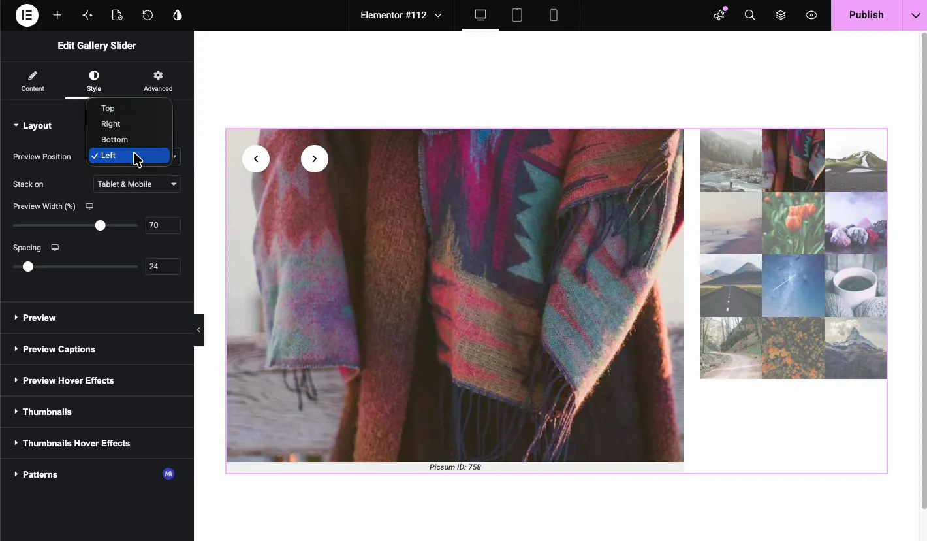Open the page settings icon
This screenshot has width=927, height=541.
coord(118,15)
